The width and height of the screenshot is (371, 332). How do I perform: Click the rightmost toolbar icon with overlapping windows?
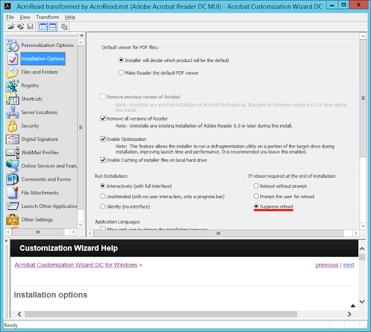[64, 27]
